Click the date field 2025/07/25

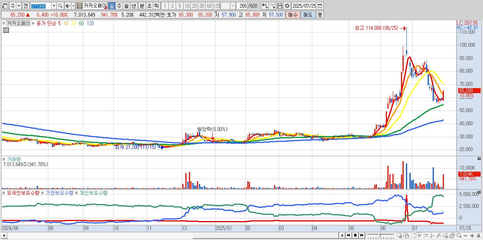coord(304,6)
